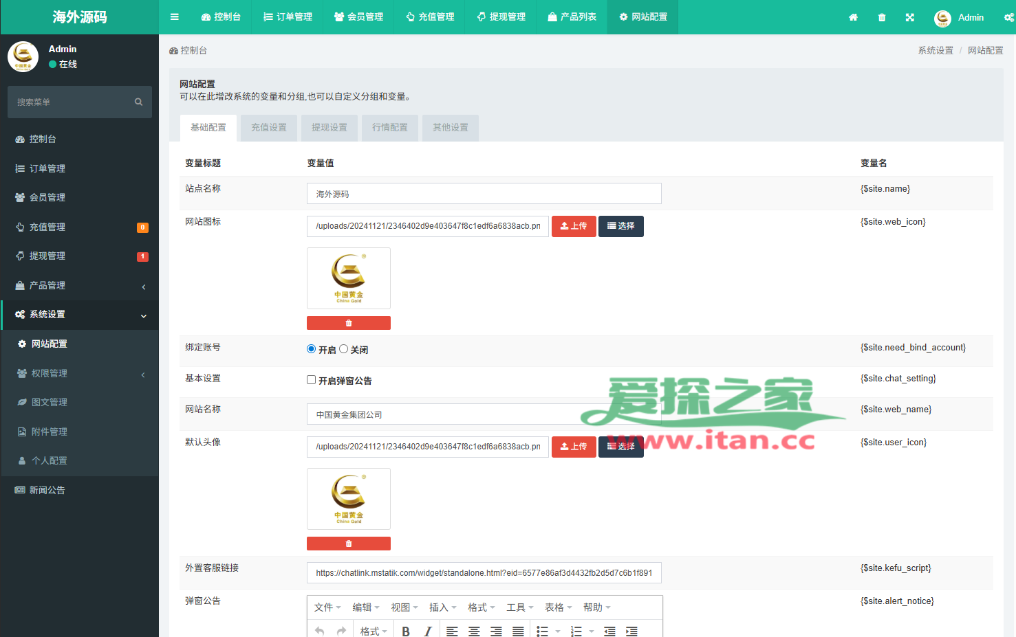Open the 工具 menu in editor
Viewport: 1016px width, 637px height.
click(x=520, y=607)
